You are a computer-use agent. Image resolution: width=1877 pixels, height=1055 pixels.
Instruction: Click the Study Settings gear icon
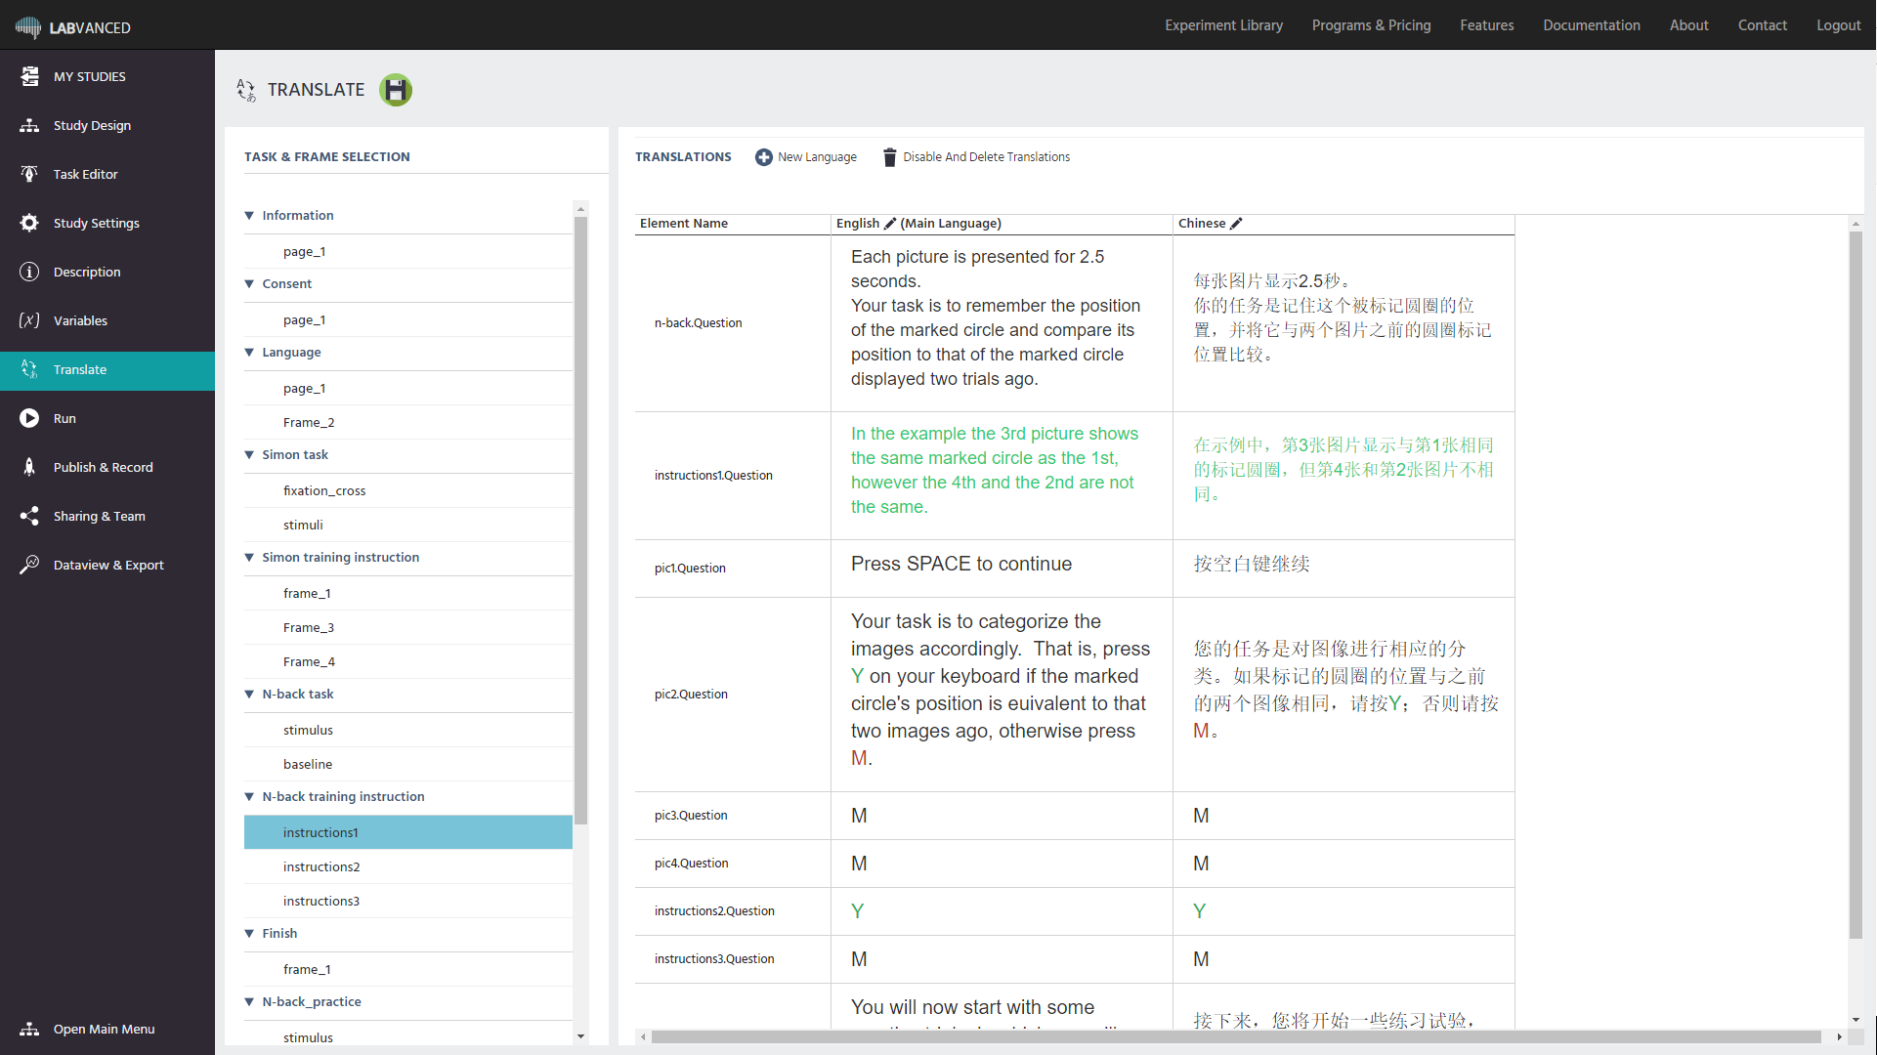[29, 223]
